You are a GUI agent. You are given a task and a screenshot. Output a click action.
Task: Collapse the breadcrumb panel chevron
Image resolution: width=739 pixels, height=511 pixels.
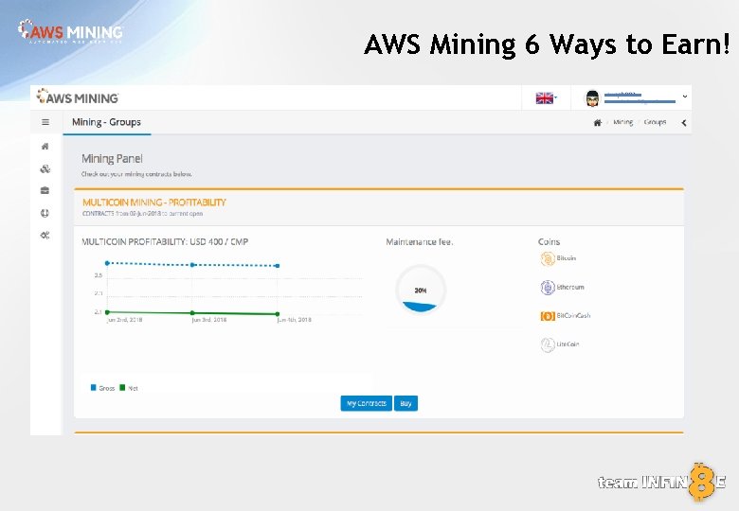pos(684,123)
